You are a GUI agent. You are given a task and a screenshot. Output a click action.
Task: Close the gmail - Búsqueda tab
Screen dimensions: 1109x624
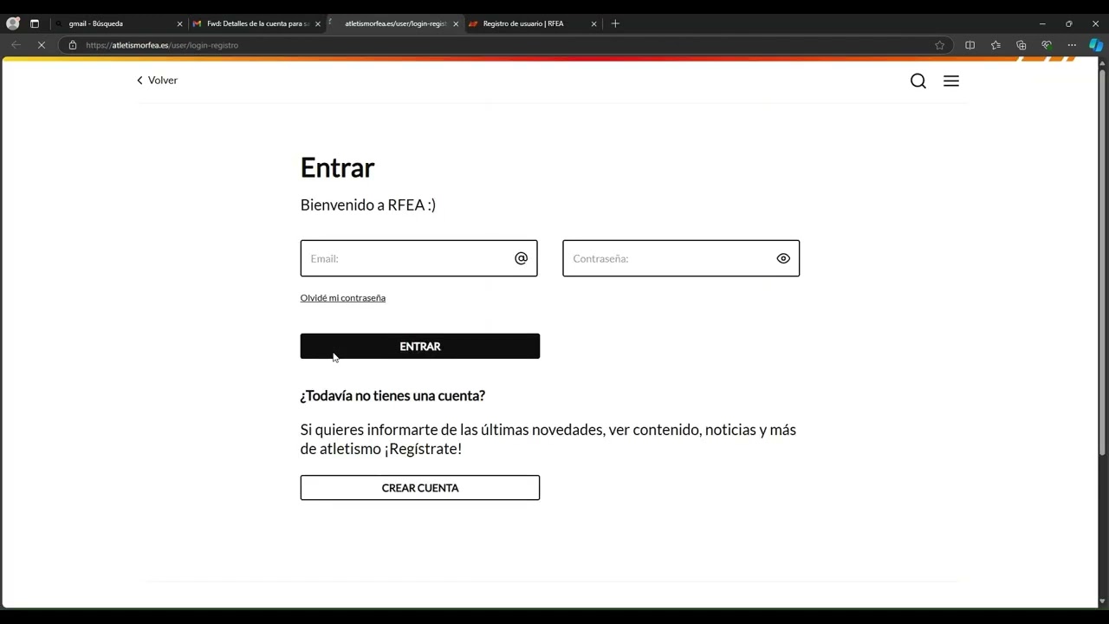pos(179,23)
